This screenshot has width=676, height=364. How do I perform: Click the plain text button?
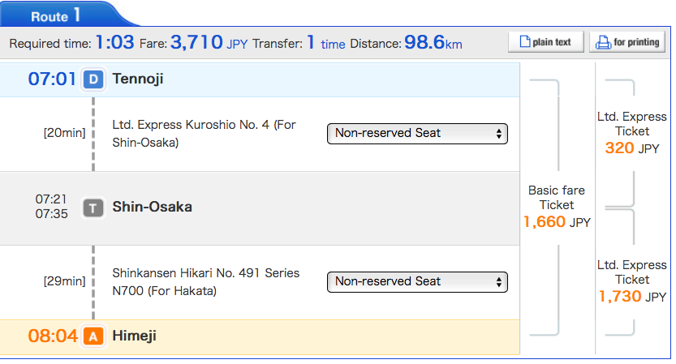(546, 42)
